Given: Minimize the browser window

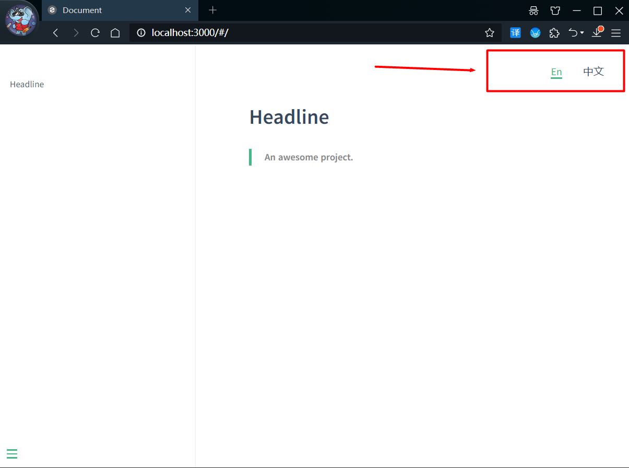Looking at the screenshot, I should tap(577, 10).
